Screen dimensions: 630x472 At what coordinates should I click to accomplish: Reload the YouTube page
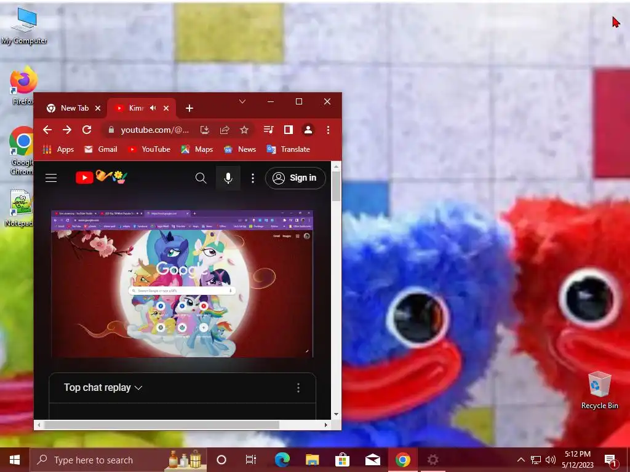[87, 130]
